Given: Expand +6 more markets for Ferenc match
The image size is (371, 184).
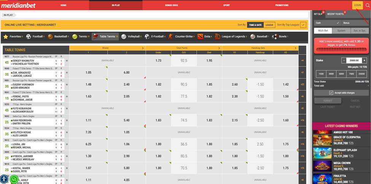Looking at the screenshot, I should (x=303, y=96).
